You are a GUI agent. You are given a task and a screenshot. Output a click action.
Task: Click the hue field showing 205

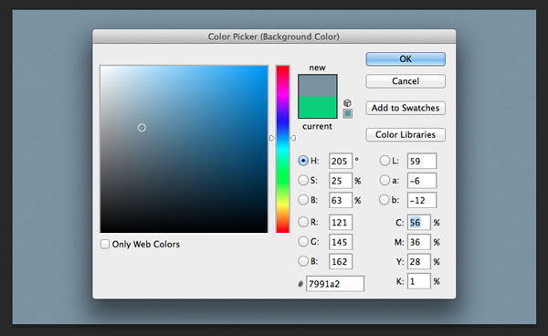click(341, 161)
